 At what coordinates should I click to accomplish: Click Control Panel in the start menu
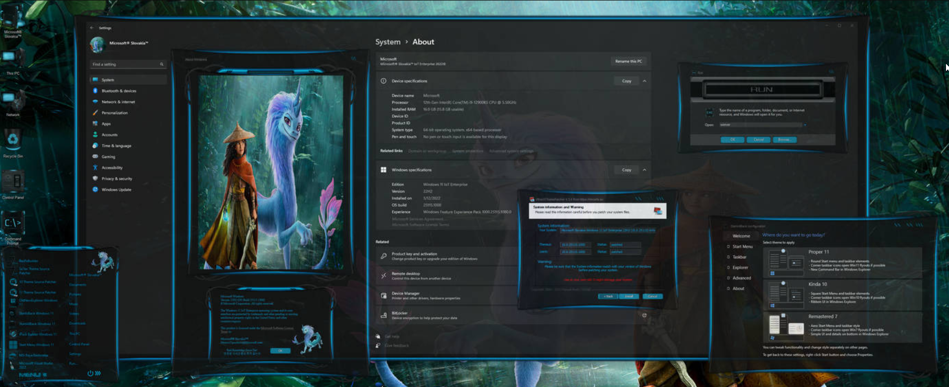79,344
